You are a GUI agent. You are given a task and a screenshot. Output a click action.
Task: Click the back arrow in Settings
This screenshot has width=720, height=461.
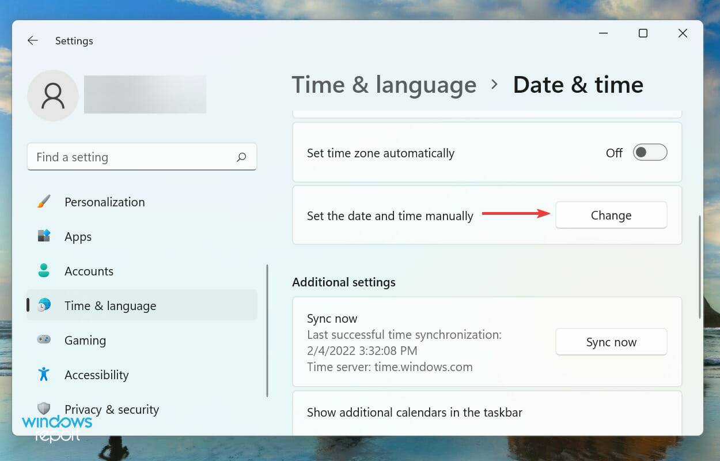pyautogui.click(x=32, y=40)
